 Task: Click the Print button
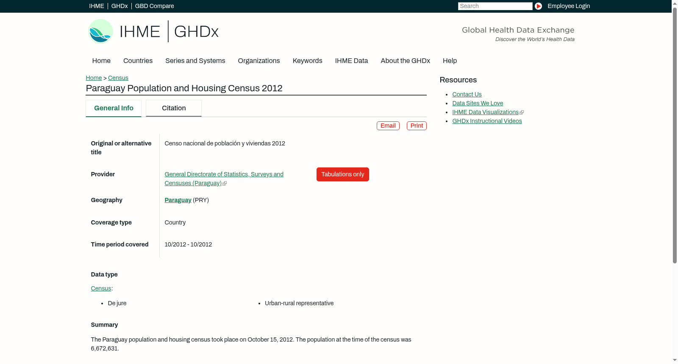[x=417, y=126]
